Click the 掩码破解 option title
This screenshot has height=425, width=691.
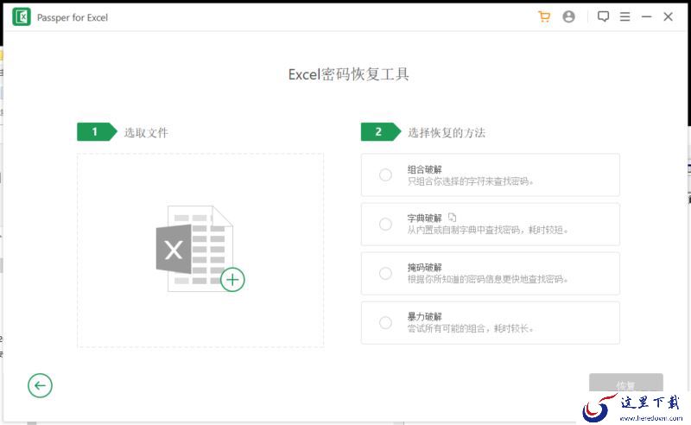click(x=424, y=268)
